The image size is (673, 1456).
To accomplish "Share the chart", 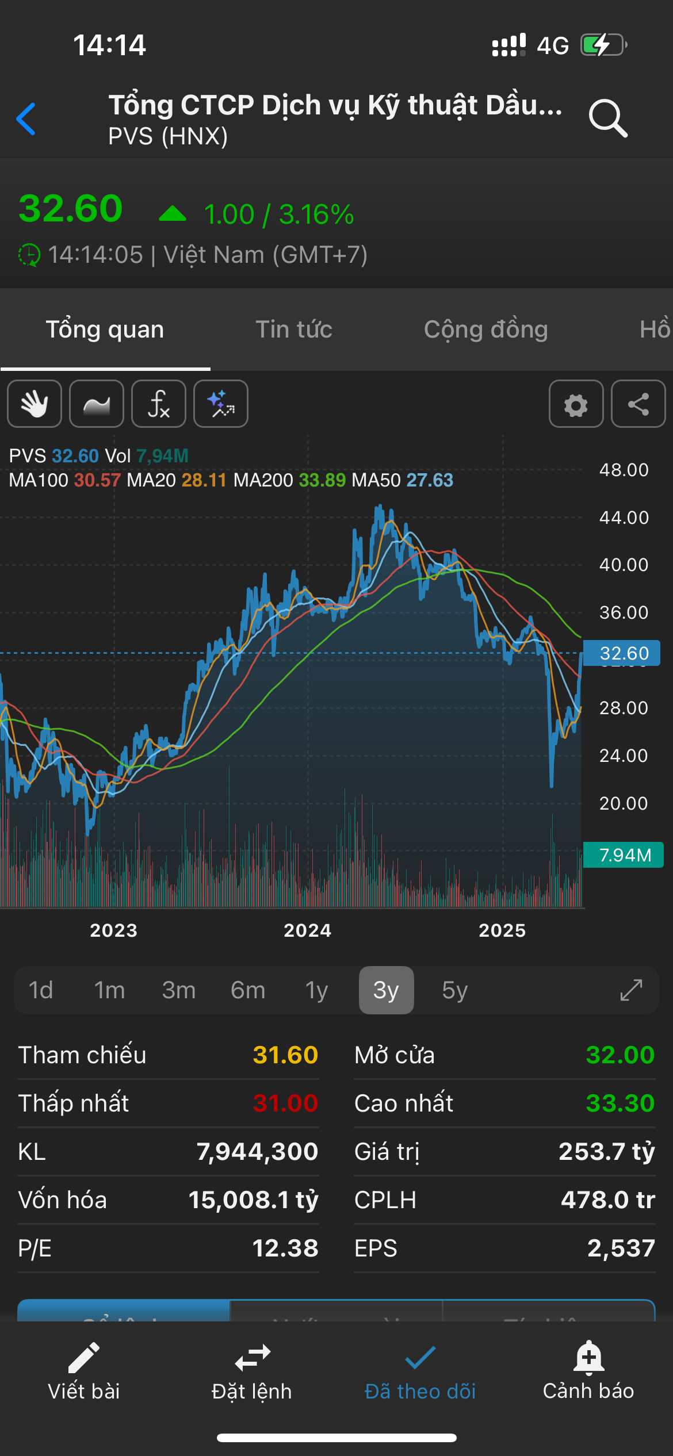I will tap(638, 404).
